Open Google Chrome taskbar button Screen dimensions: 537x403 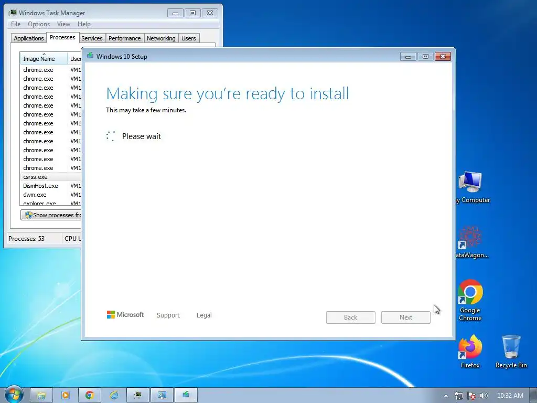click(89, 395)
